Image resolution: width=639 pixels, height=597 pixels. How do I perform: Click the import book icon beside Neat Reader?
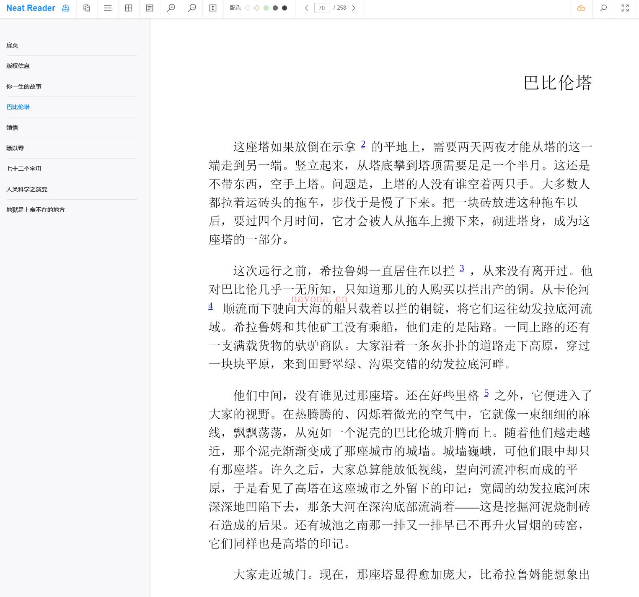pyautogui.click(x=66, y=8)
